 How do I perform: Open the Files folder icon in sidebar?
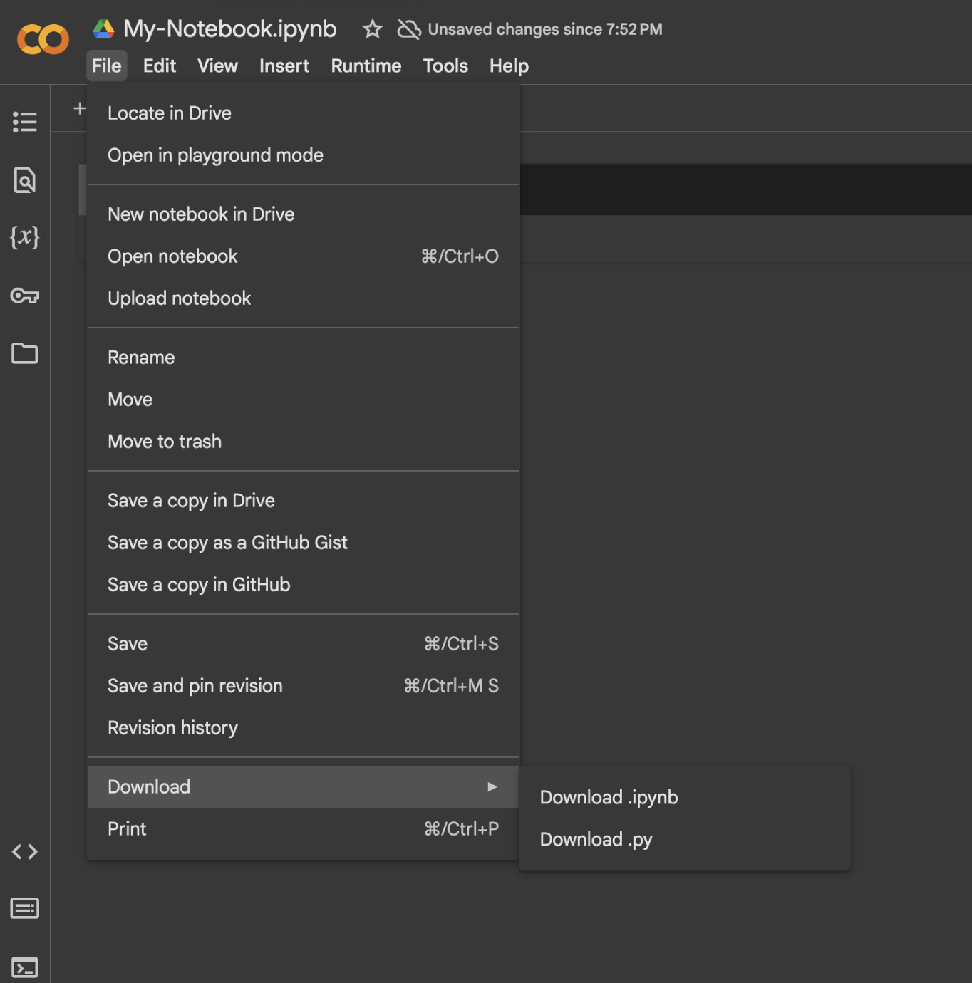click(25, 353)
